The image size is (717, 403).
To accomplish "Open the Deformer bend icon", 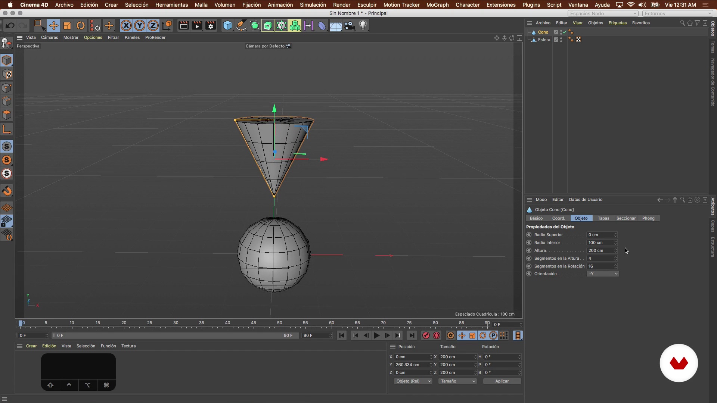I will [x=322, y=25].
